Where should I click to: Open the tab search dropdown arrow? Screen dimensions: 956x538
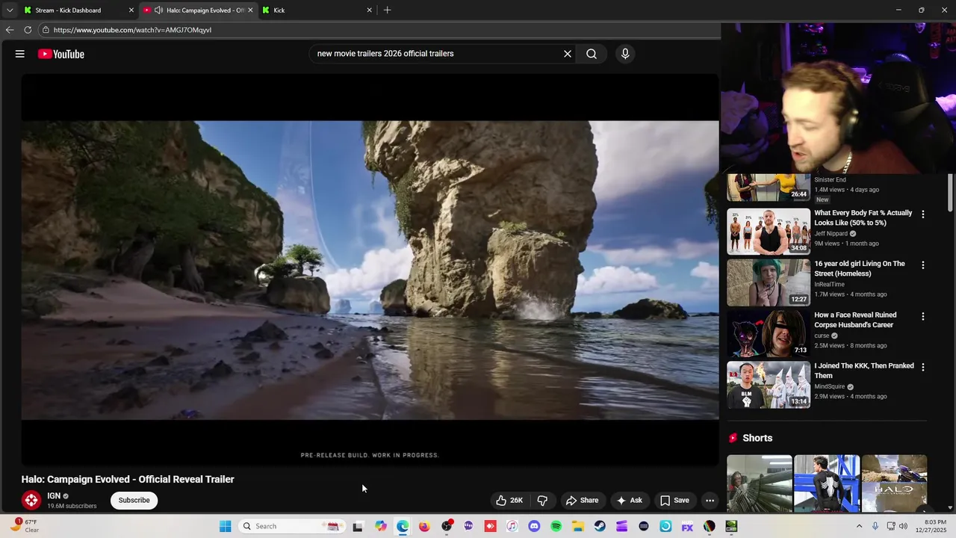pyautogui.click(x=10, y=10)
